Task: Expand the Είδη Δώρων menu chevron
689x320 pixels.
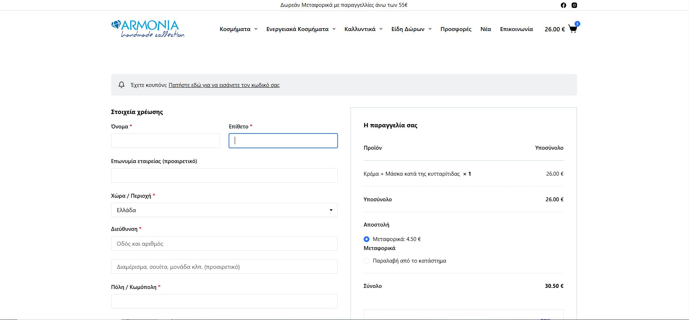Action: pyautogui.click(x=430, y=29)
